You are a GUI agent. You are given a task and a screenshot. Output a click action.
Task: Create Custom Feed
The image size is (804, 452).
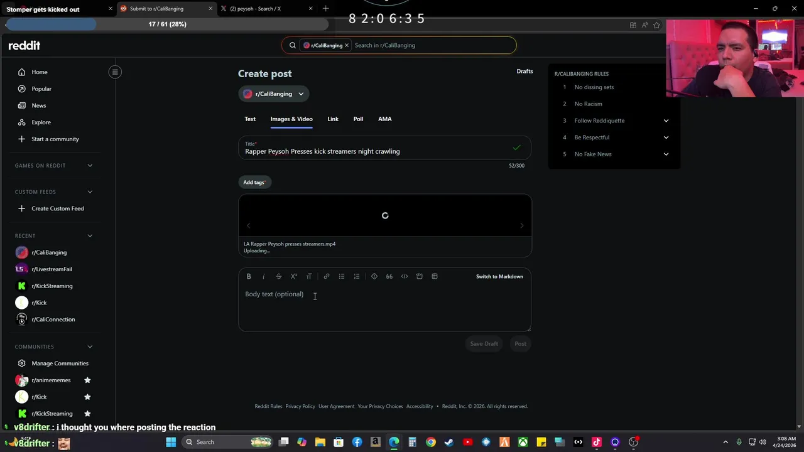click(58, 208)
